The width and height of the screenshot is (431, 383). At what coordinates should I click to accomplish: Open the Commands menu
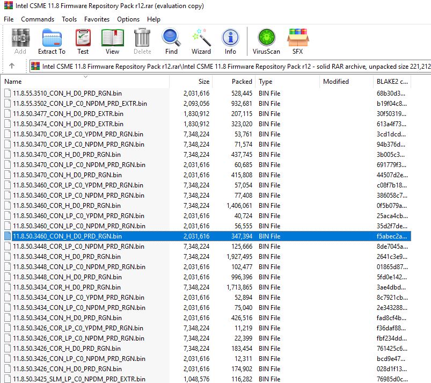pos(38,19)
